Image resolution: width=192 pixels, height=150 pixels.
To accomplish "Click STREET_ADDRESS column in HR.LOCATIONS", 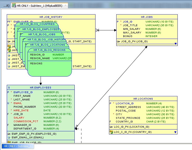I will (x=128, y=107).
